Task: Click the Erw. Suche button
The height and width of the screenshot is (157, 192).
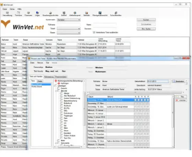Action: click(146, 29)
